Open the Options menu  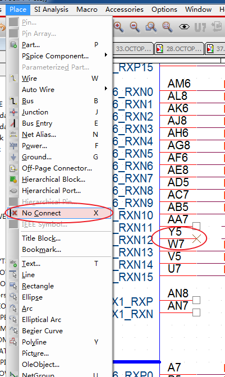tap(164, 10)
